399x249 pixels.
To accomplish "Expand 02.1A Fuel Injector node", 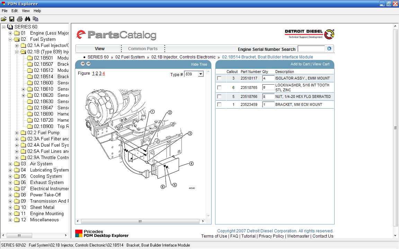I will click(17, 46).
